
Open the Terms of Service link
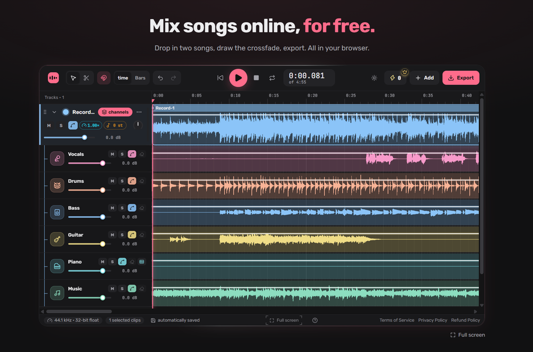click(x=397, y=320)
